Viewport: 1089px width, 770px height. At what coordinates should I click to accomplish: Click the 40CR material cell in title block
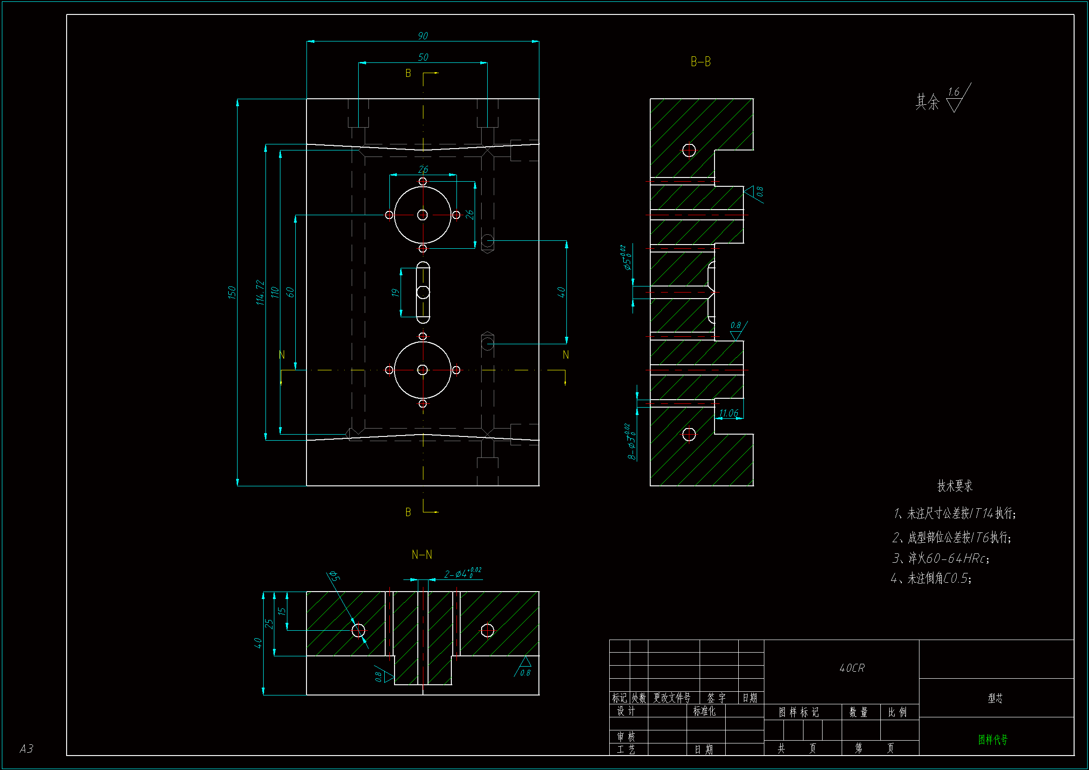tap(852, 668)
